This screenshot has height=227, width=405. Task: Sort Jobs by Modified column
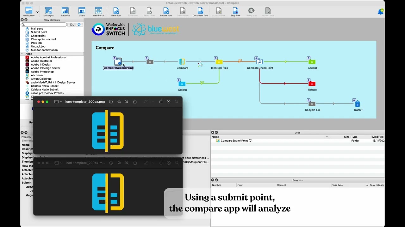tap(378, 137)
